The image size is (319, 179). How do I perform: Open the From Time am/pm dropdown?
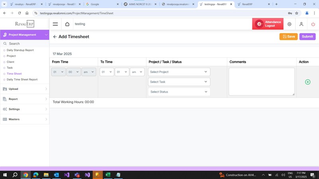(x=89, y=72)
